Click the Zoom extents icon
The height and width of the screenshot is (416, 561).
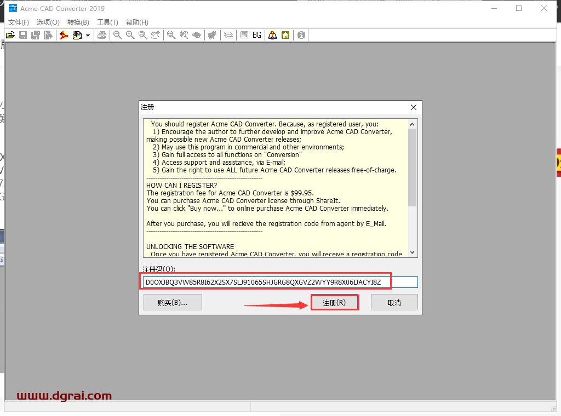click(171, 35)
